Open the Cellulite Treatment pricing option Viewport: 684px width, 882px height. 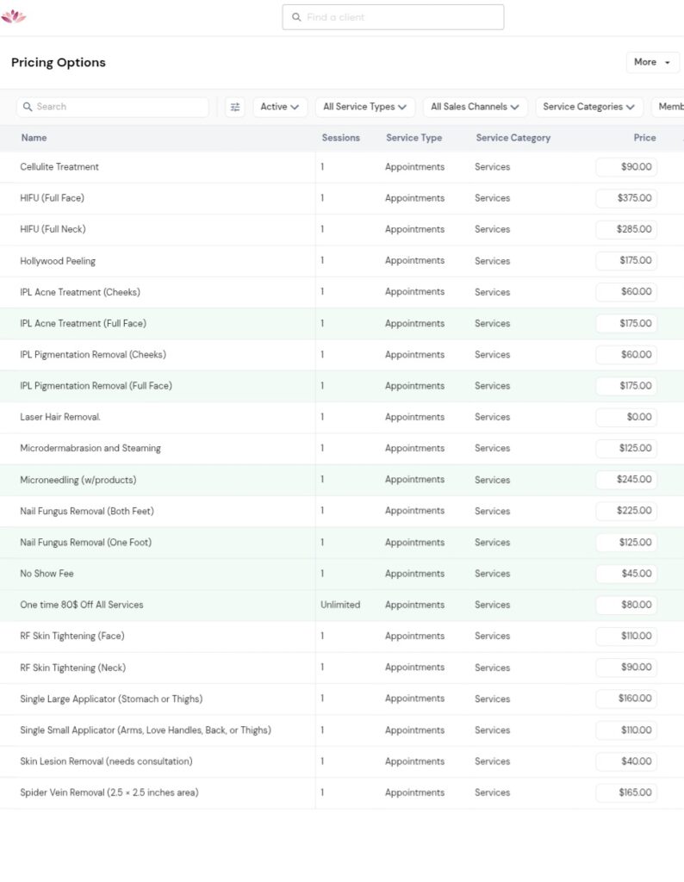(x=59, y=167)
